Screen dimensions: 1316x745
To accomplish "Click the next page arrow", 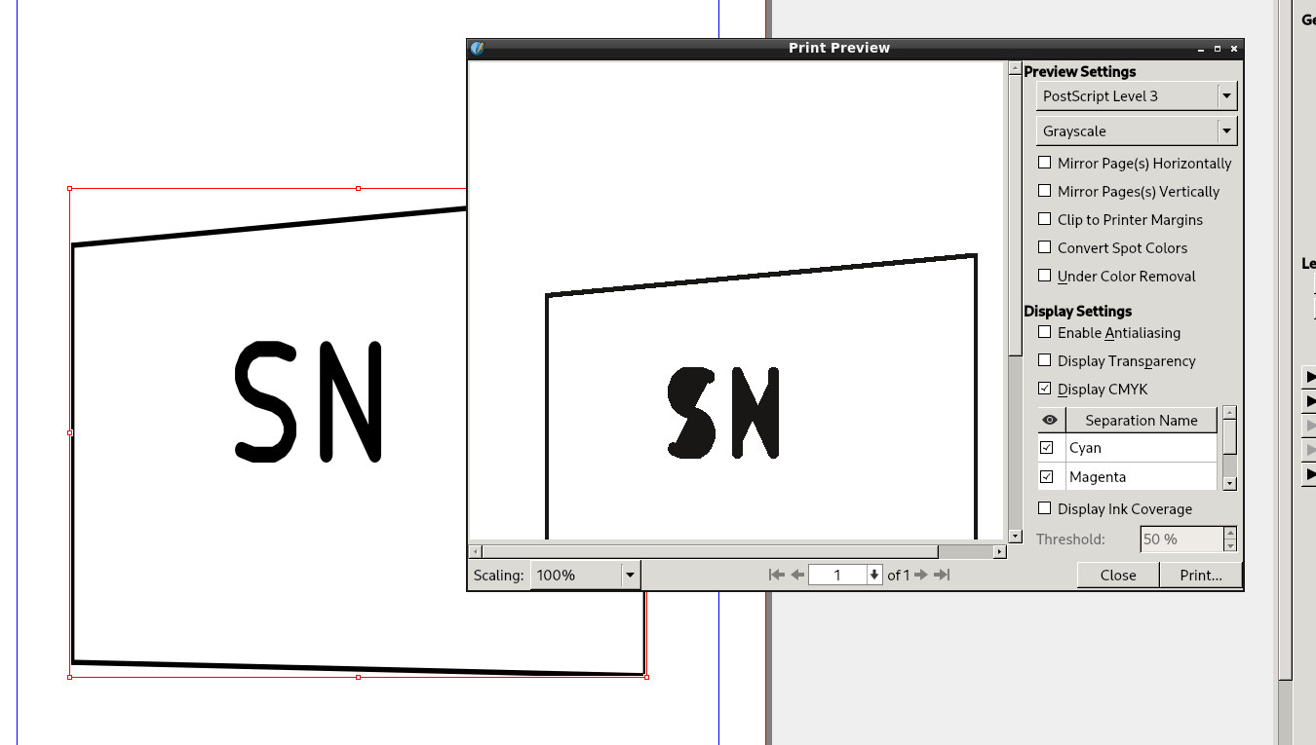I will tap(920, 575).
